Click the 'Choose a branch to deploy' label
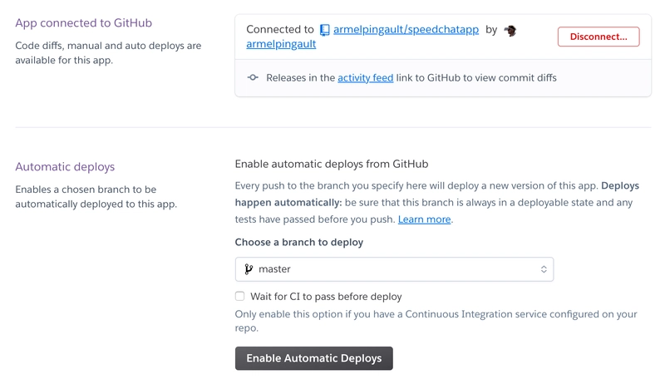The height and width of the screenshot is (384, 665). pyautogui.click(x=299, y=243)
